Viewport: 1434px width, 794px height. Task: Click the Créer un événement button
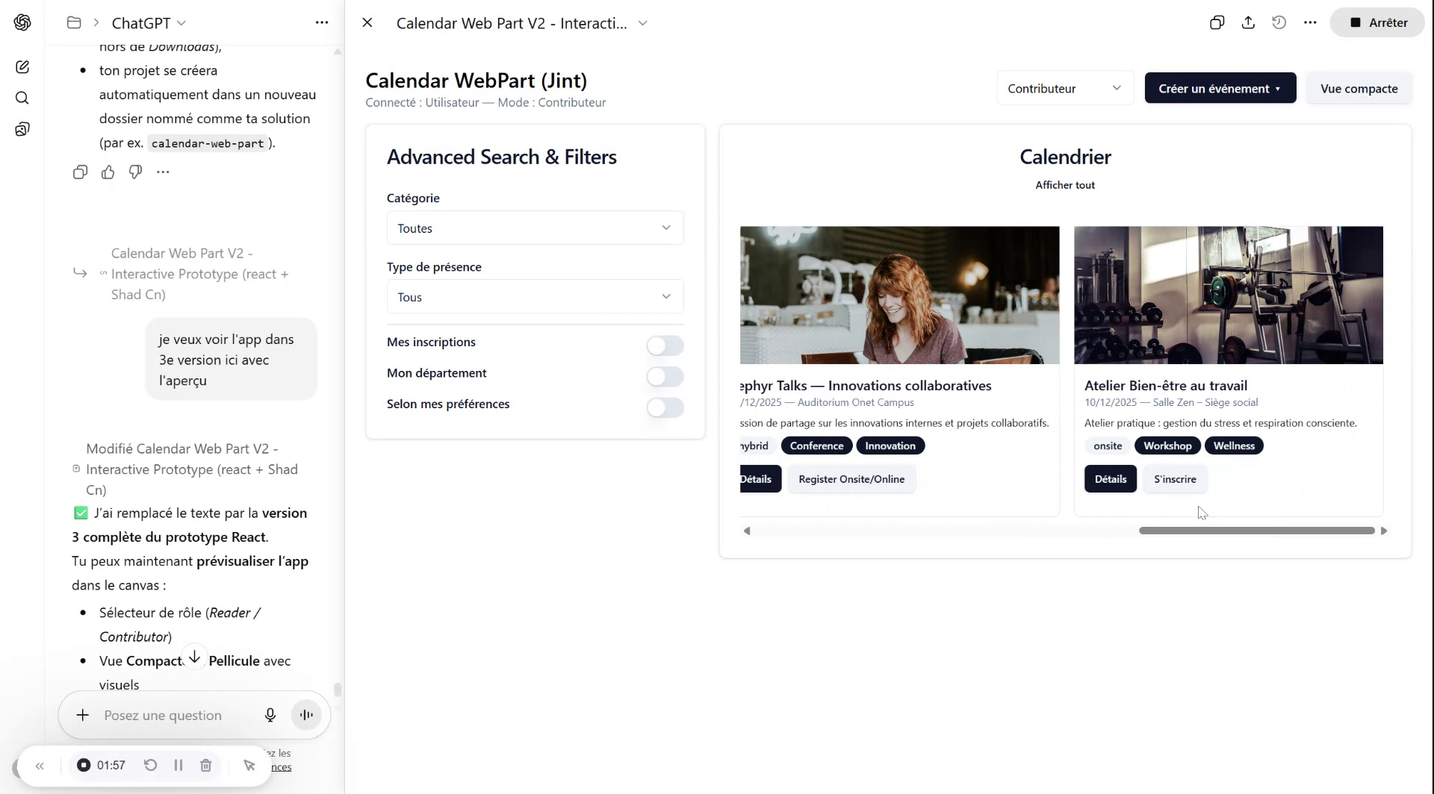1219,87
